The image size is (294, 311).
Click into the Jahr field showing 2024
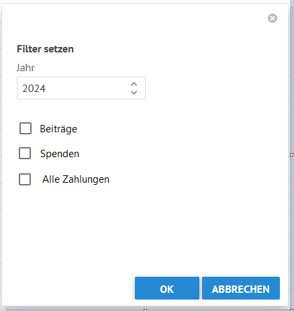[x=81, y=88]
